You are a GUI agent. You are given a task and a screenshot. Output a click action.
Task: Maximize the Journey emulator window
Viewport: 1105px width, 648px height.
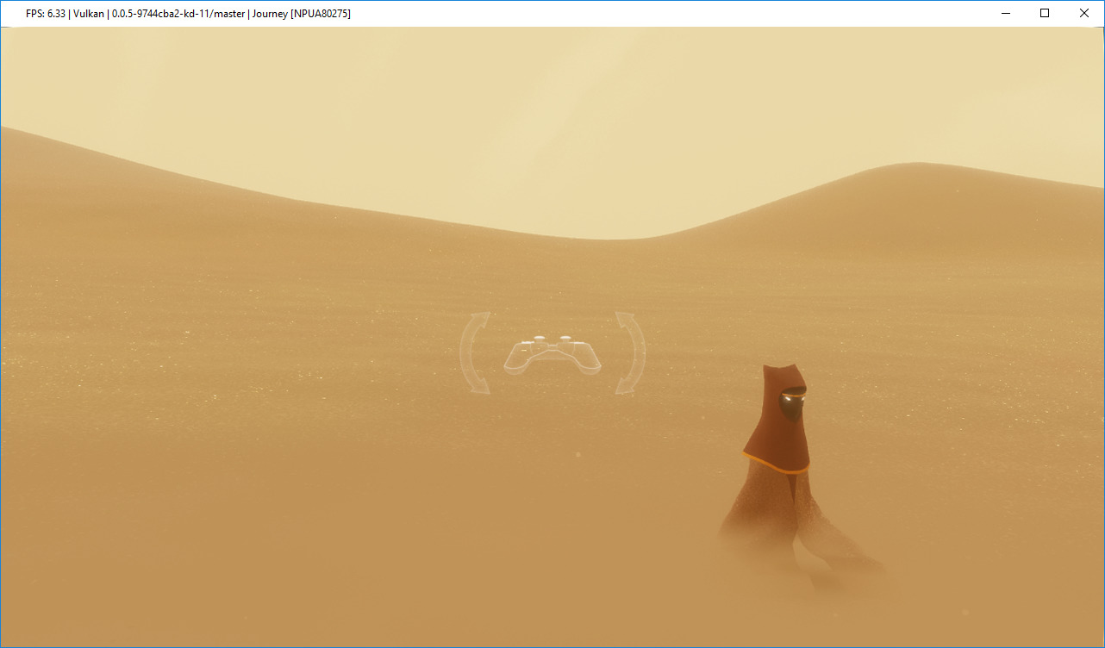tap(1045, 13)
